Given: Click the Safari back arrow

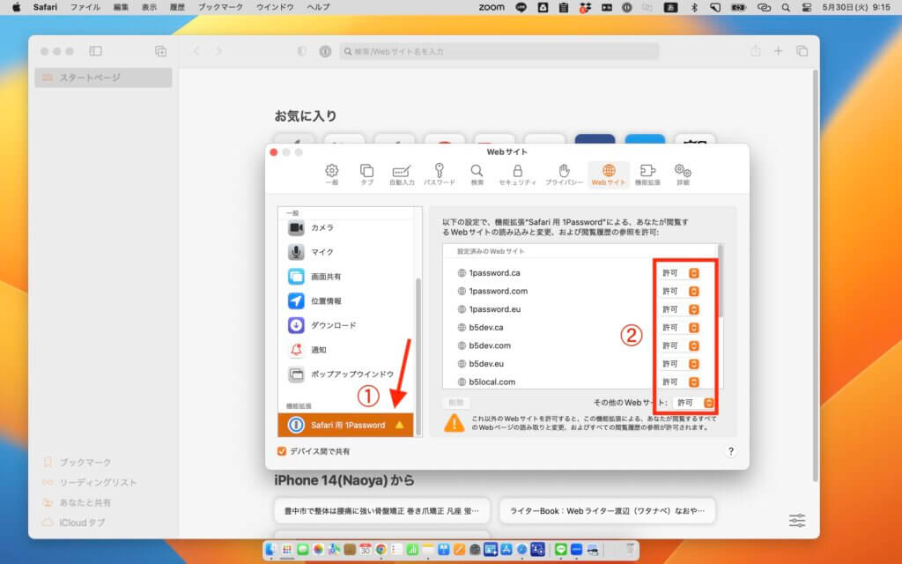Looking at the screenshot, I should point(196,51).
